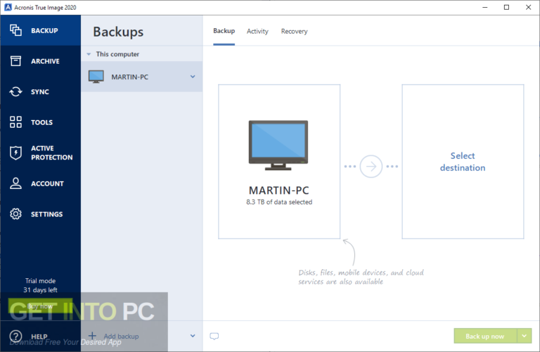
Task: Click the Back up now button
Action: [485, 336]
